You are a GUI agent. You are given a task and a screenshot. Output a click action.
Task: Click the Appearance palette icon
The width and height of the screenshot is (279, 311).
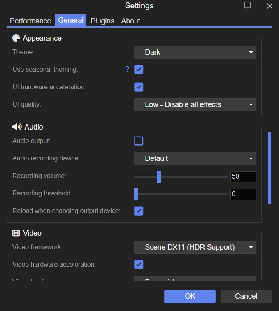[x=16, y=38]
